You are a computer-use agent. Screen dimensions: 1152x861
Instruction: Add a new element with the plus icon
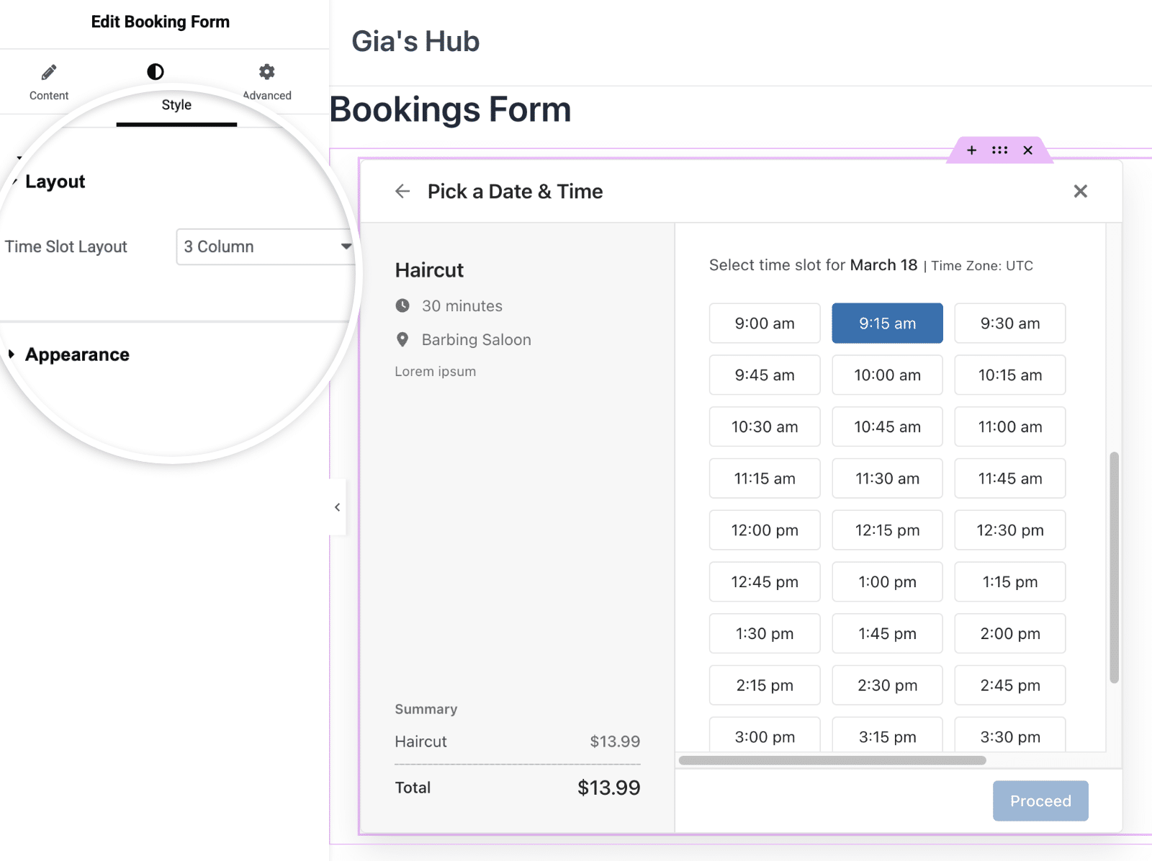point(972,151)
